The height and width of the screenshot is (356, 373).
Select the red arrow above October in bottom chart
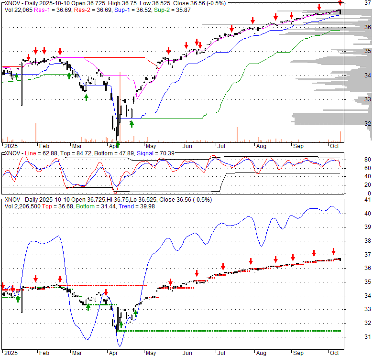[334, 251]
